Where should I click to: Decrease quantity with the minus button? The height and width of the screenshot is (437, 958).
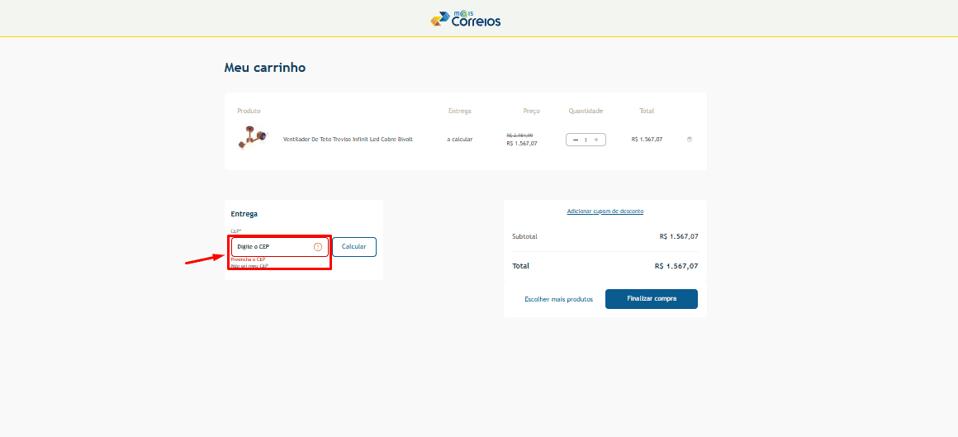pyautogui.click(x=576, y=140)
